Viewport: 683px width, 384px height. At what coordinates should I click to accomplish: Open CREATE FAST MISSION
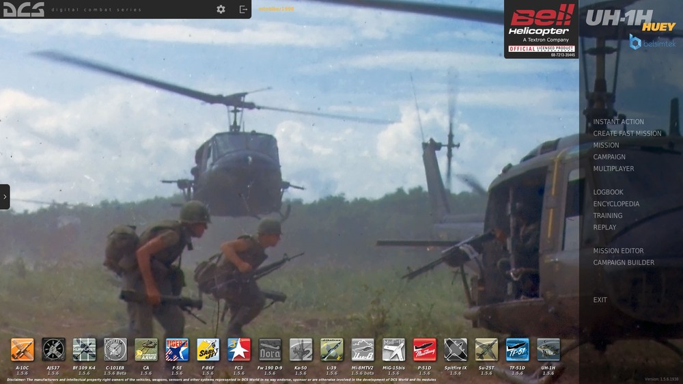point(627,133)
